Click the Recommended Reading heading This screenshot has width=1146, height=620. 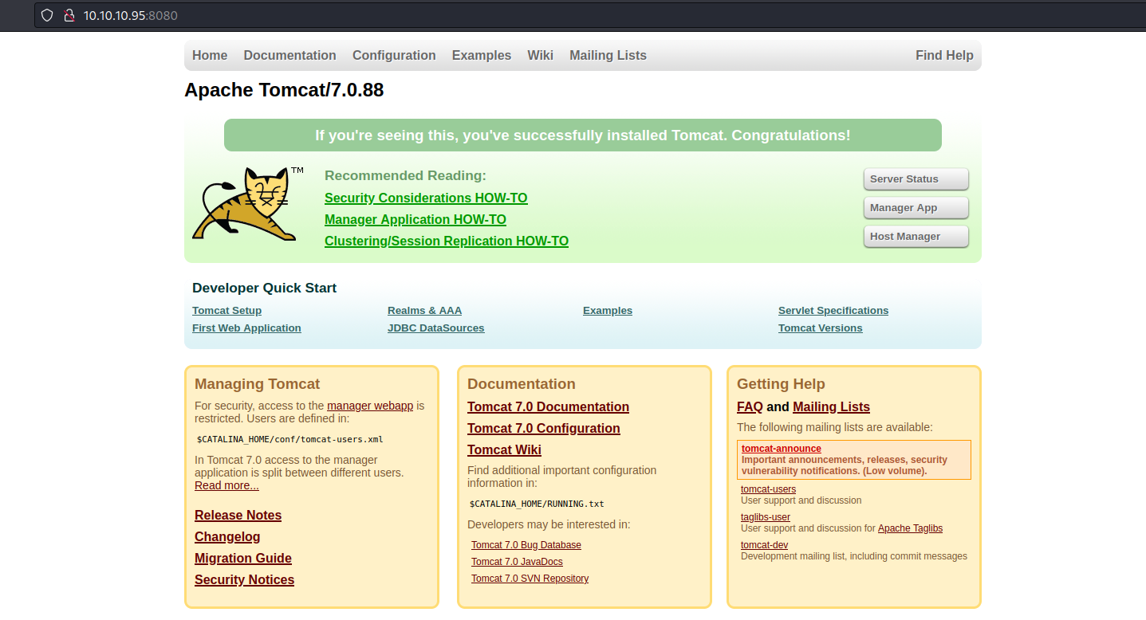pos(405,176)
